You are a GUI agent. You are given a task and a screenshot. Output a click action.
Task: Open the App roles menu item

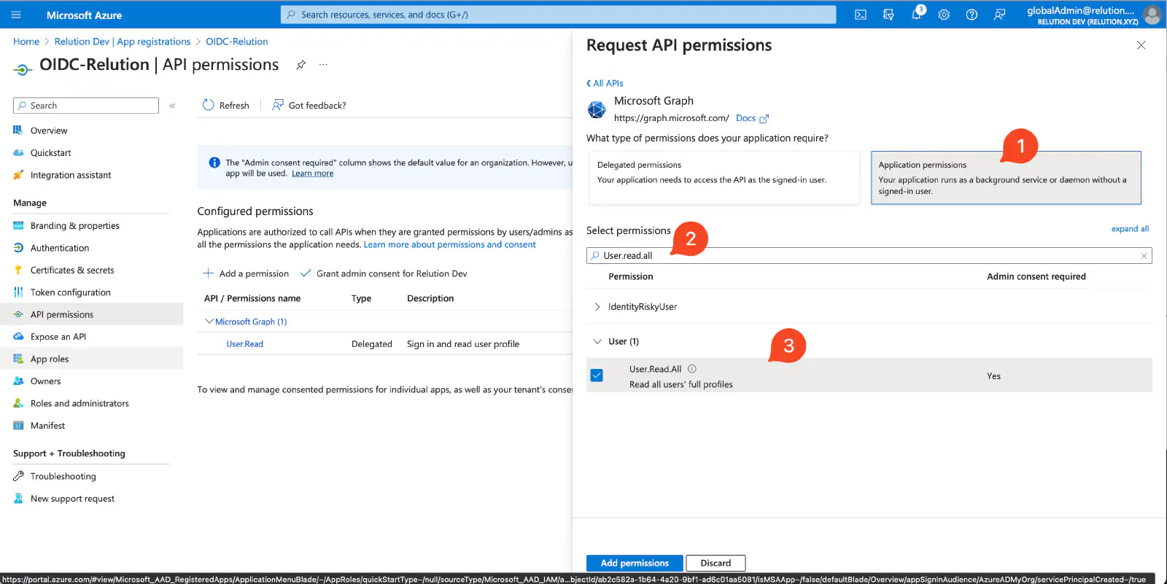[50, 359]
